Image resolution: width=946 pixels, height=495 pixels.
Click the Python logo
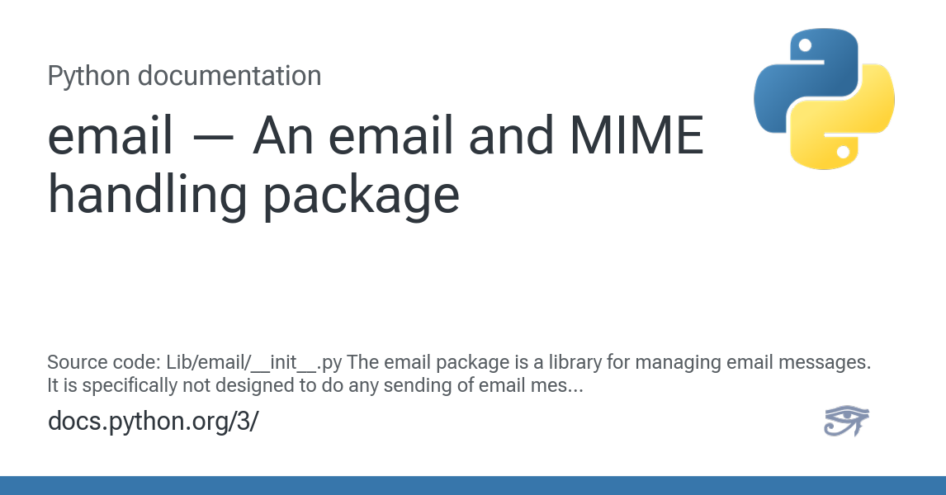[x=824, y=99]
